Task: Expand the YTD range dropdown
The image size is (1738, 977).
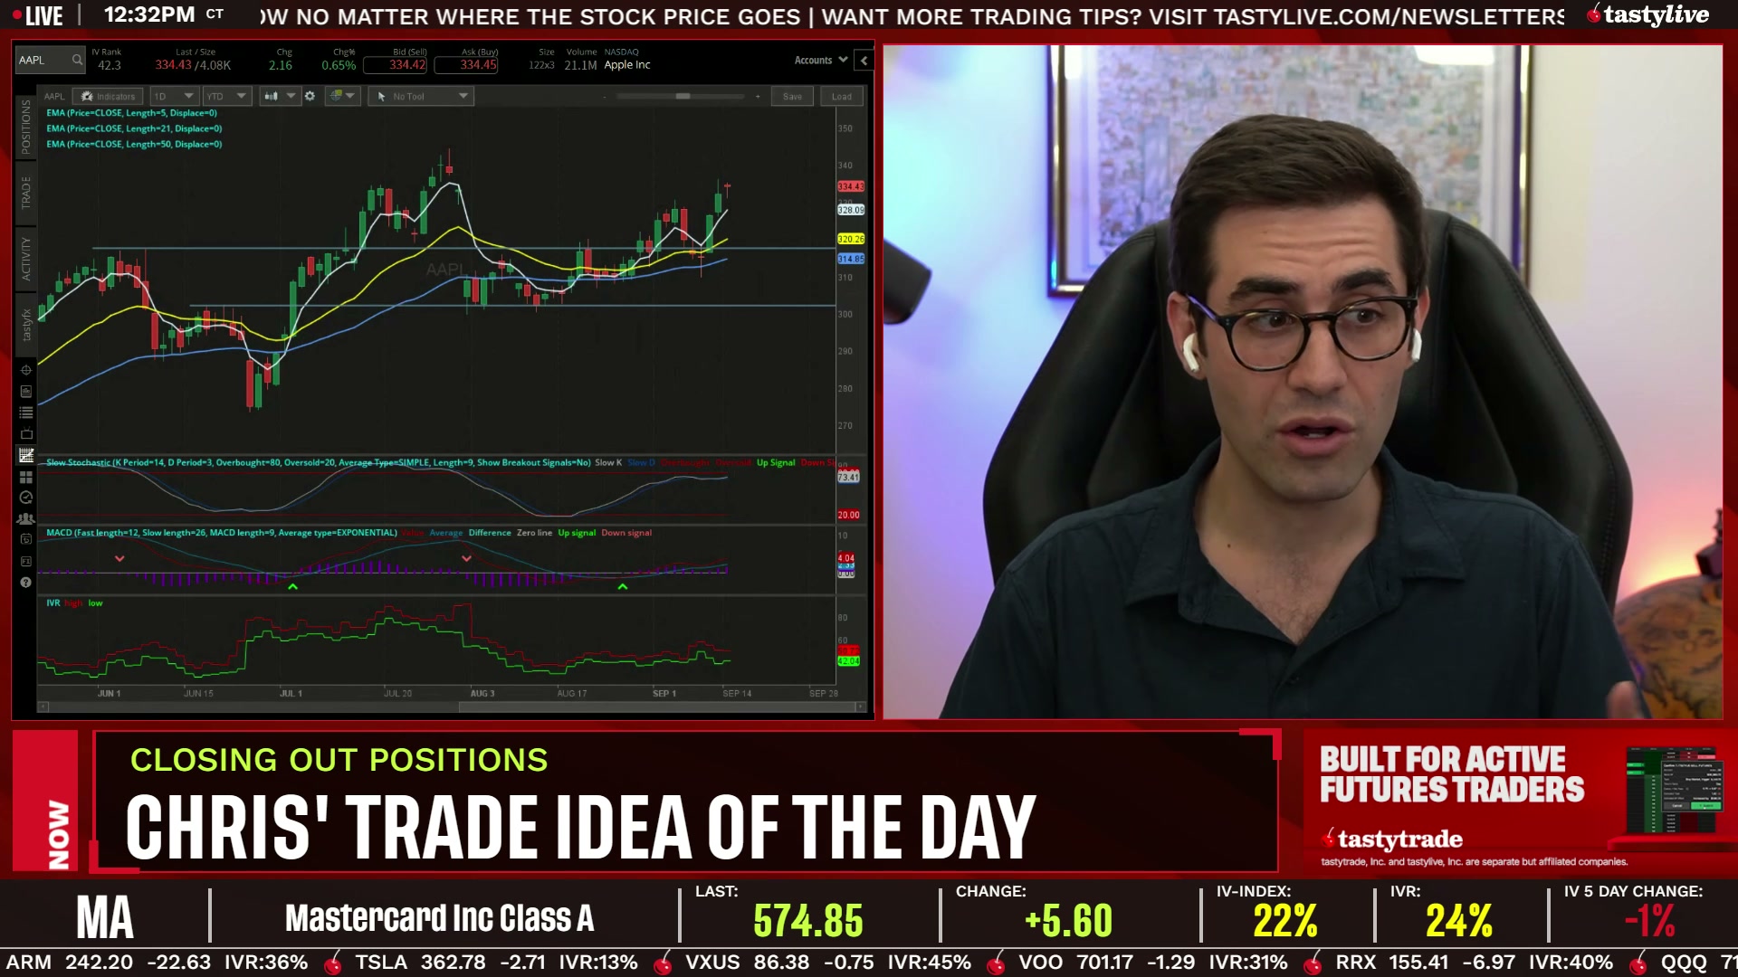Action: (226, 96)
